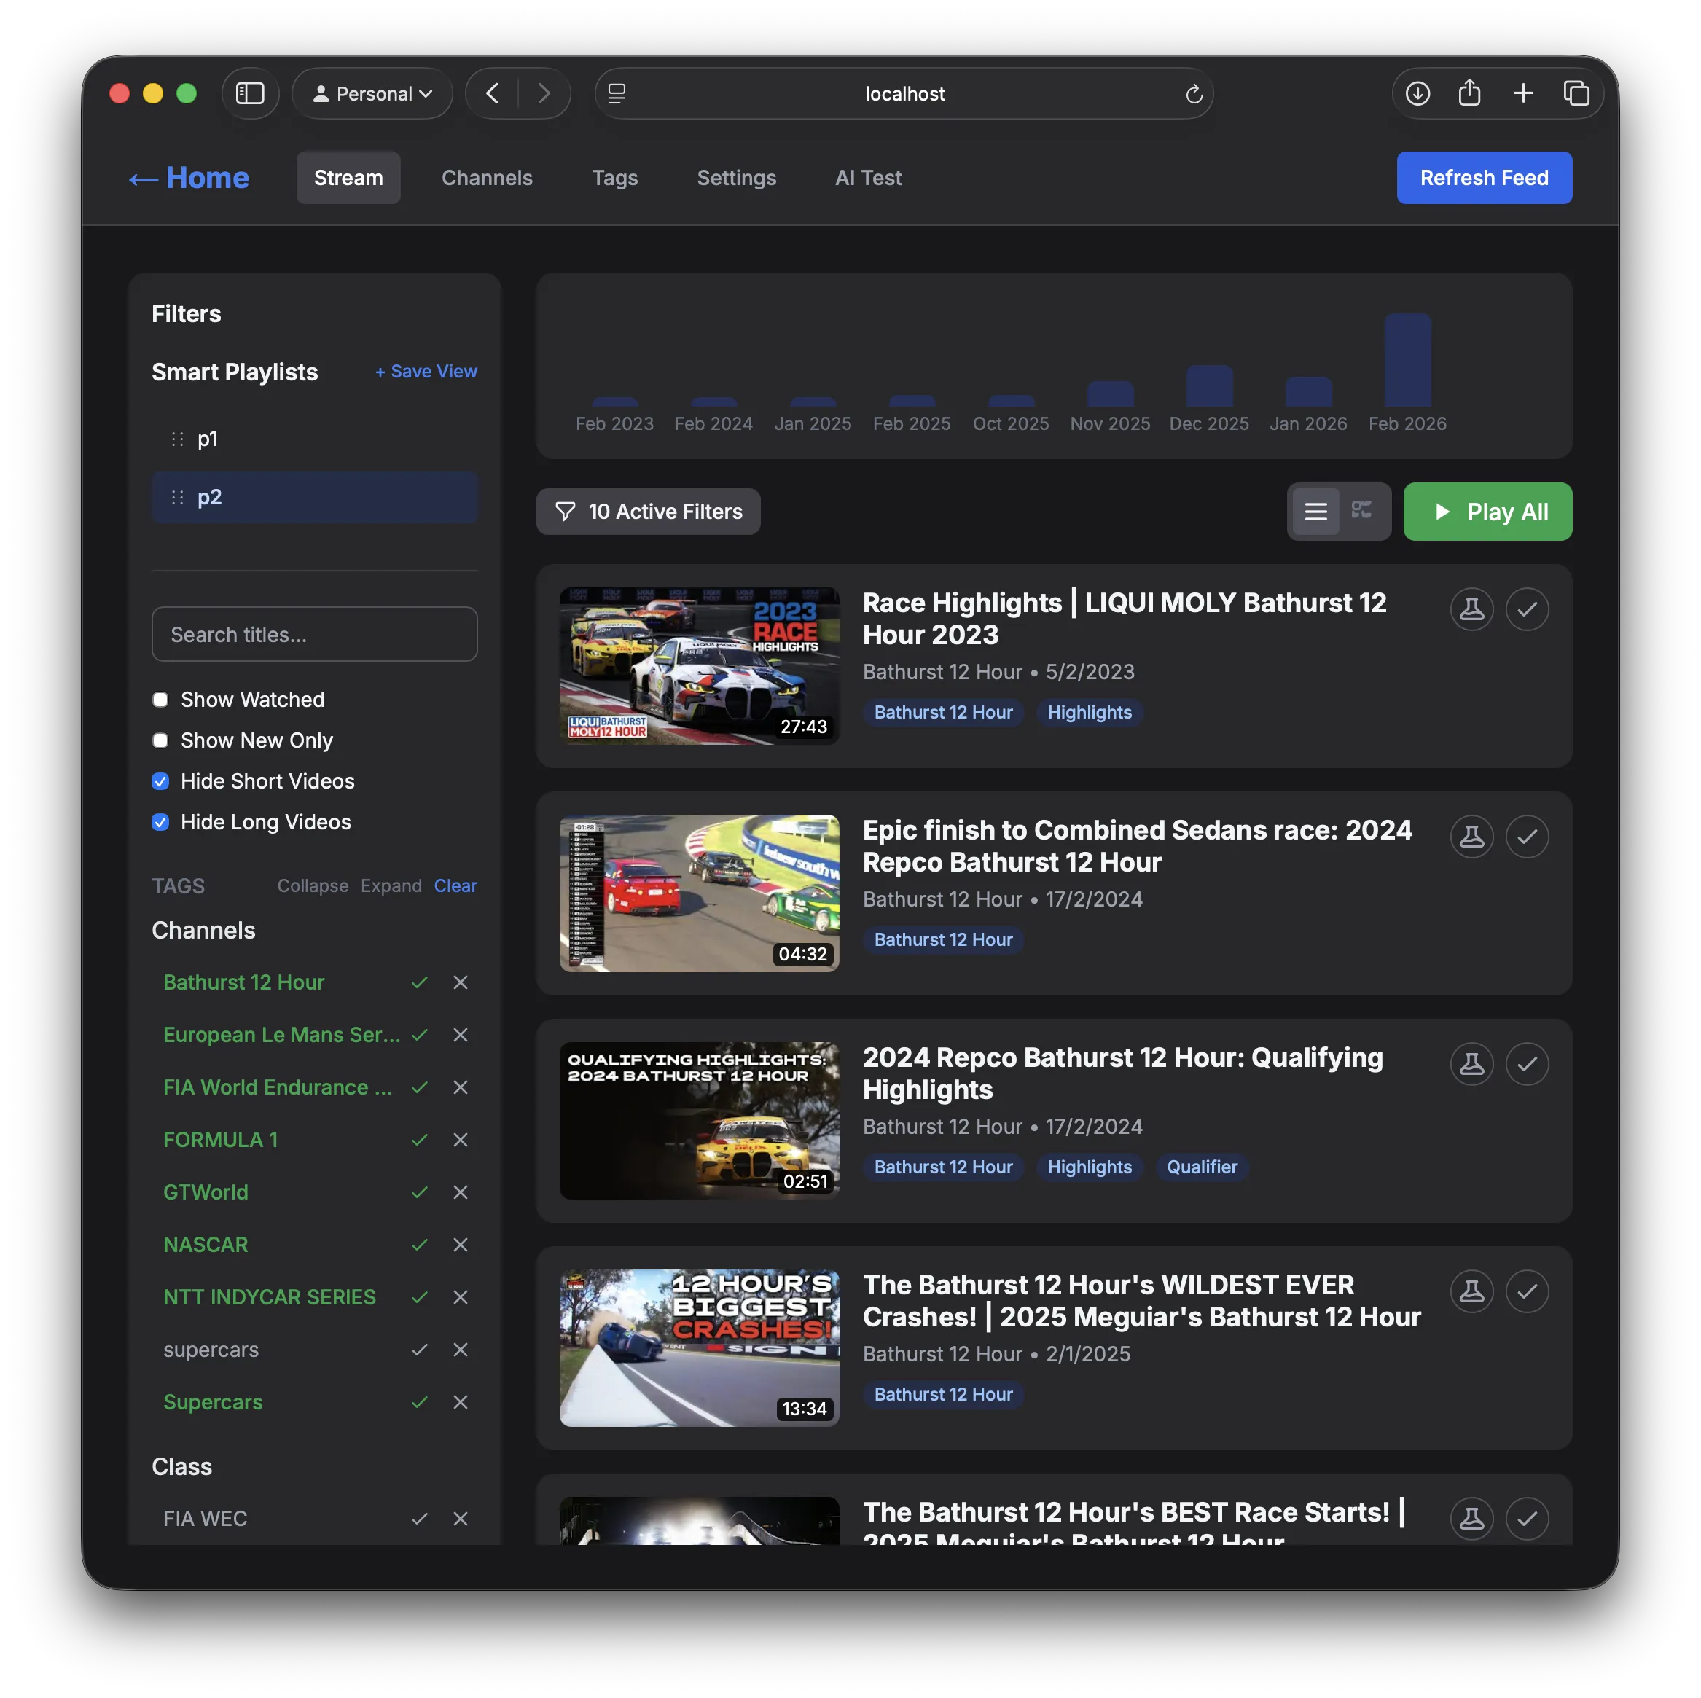Open WILDEST EVER Crashes video title
Image resolution: width=1701 pixels, height=1698 pixels.
(x=1141, y=1300)
